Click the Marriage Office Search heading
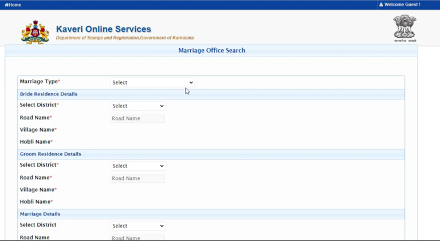440x241 pixels. (211, 50)
